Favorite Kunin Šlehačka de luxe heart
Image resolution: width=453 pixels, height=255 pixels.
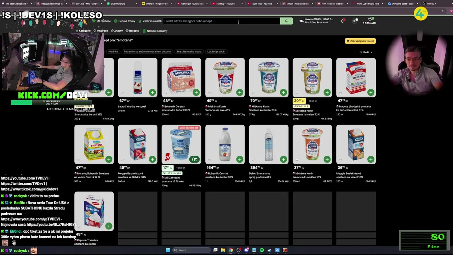pyautogui.click(x=210, y=94)
